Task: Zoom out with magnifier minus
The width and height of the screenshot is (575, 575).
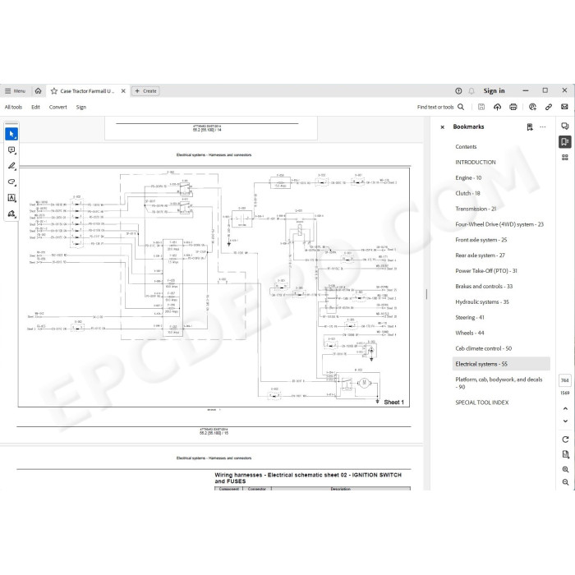Action: coord(565,482)
